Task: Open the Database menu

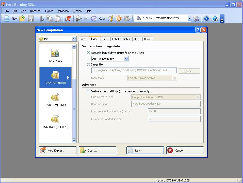Action: (x=63, y=11)
